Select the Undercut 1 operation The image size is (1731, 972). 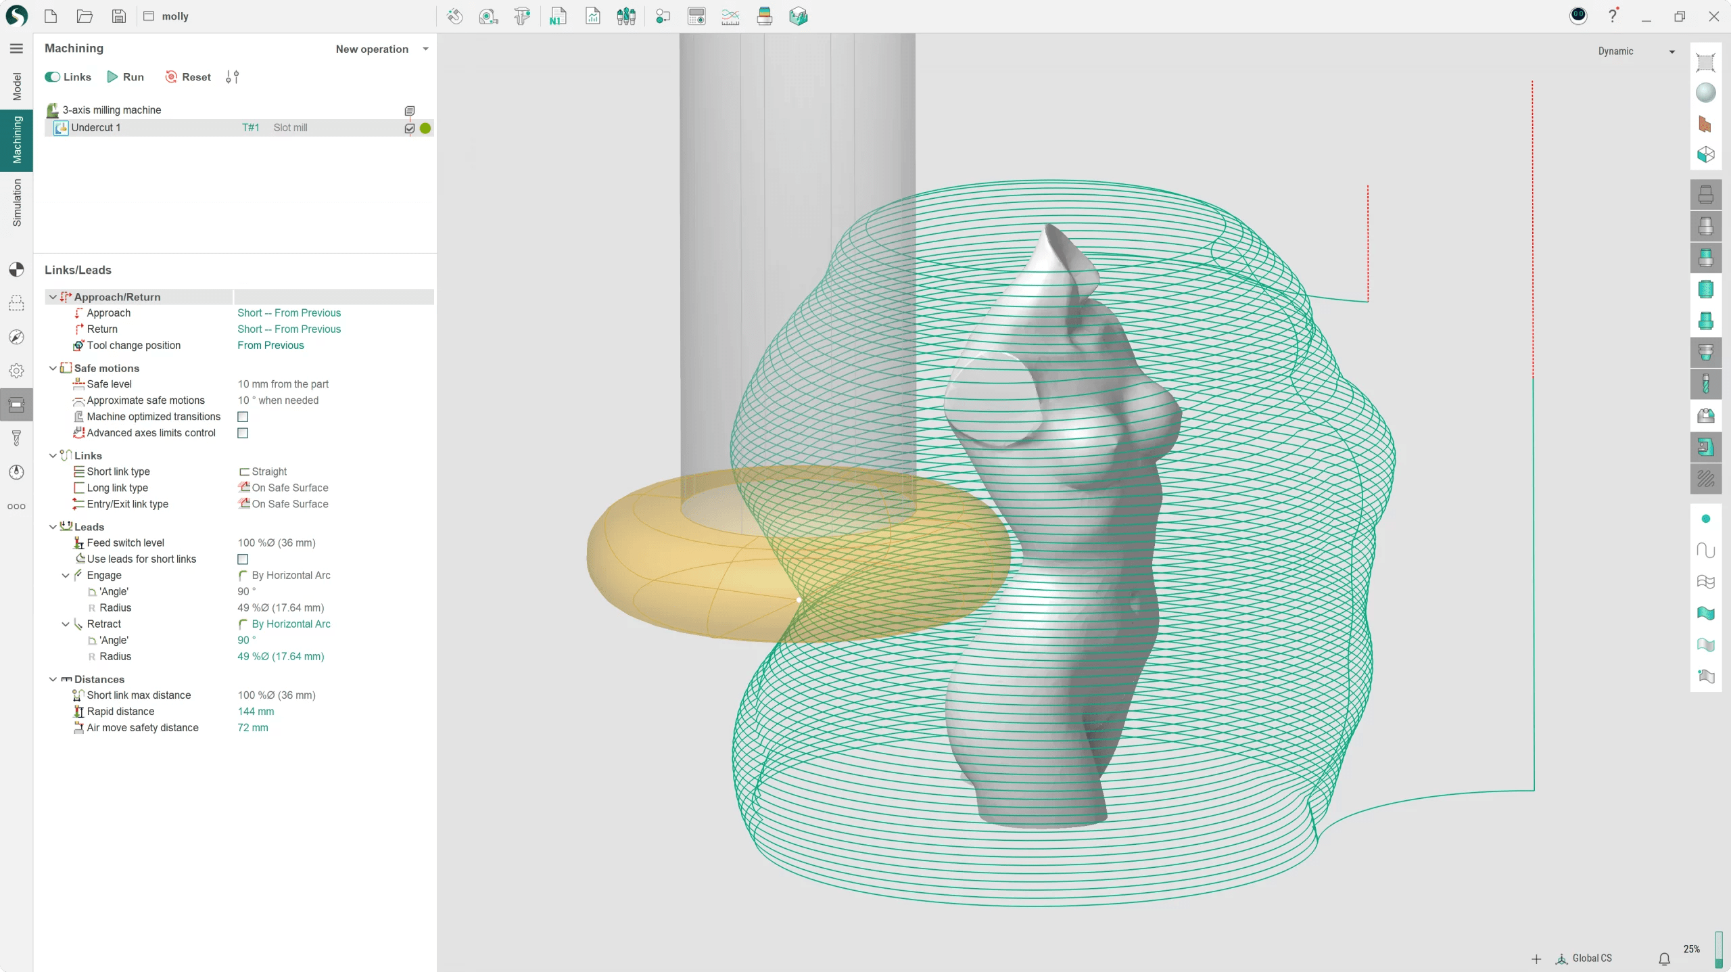(x=96, y=128)
